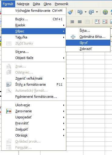Click the format paintbrush icon
Screen dimensions: 112x155
pyautogui.click(x=70, y=12)
